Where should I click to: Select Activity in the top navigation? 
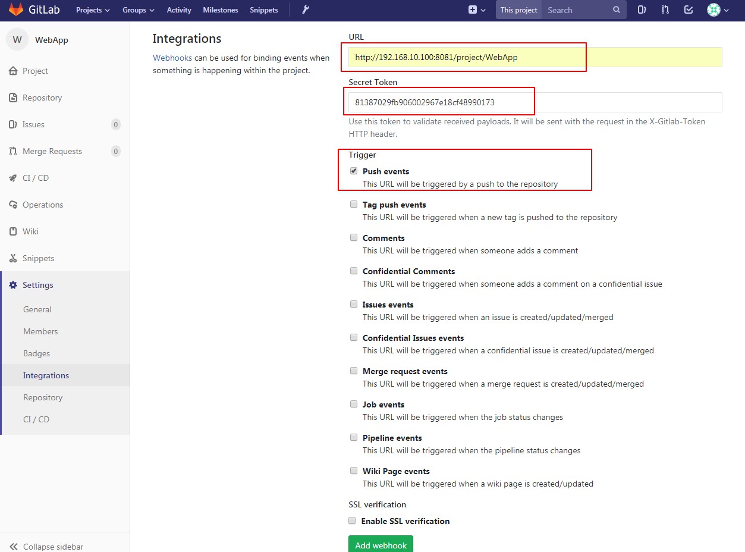[179, 10]
